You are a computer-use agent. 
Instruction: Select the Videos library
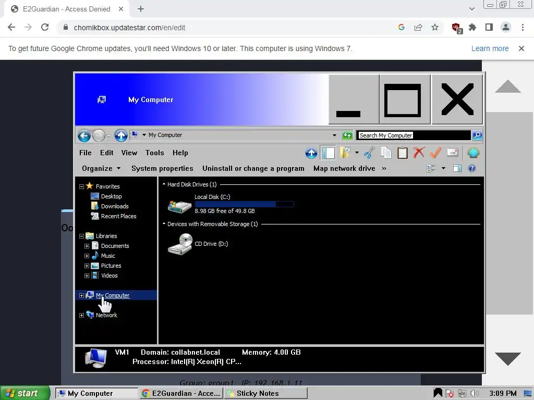click(x=110, y=276)
